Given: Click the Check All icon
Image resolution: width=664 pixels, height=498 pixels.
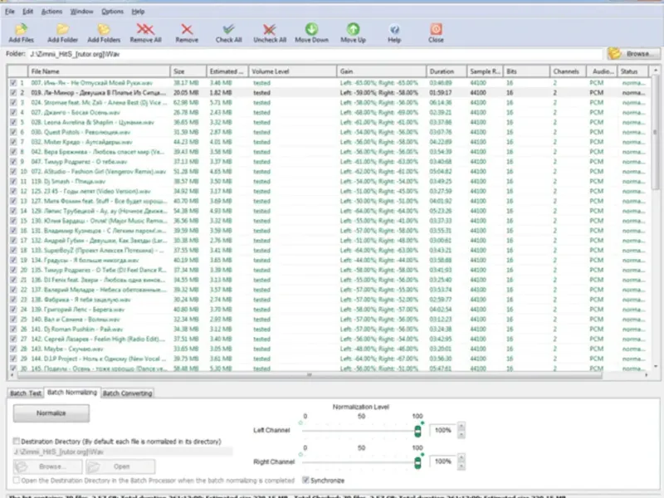Looking at the screenshot, I should click(229, 29).
